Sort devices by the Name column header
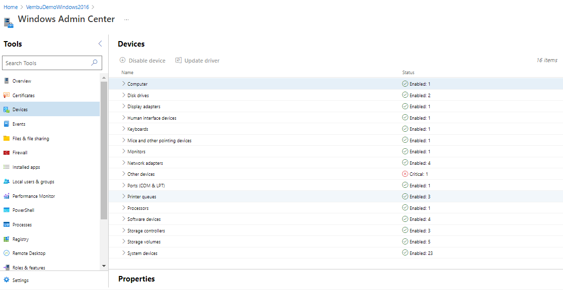563x290 pixels. point(127,73)
